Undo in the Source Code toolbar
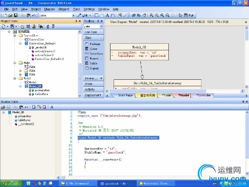 [x=26, y=107]
